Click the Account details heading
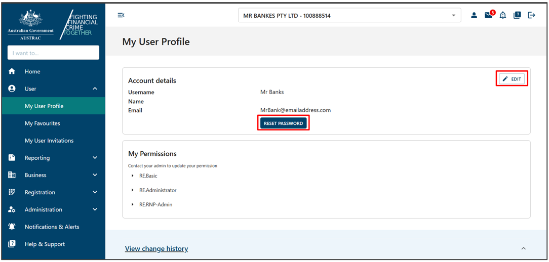Screen dimensions: 549x262 [152, 80]
